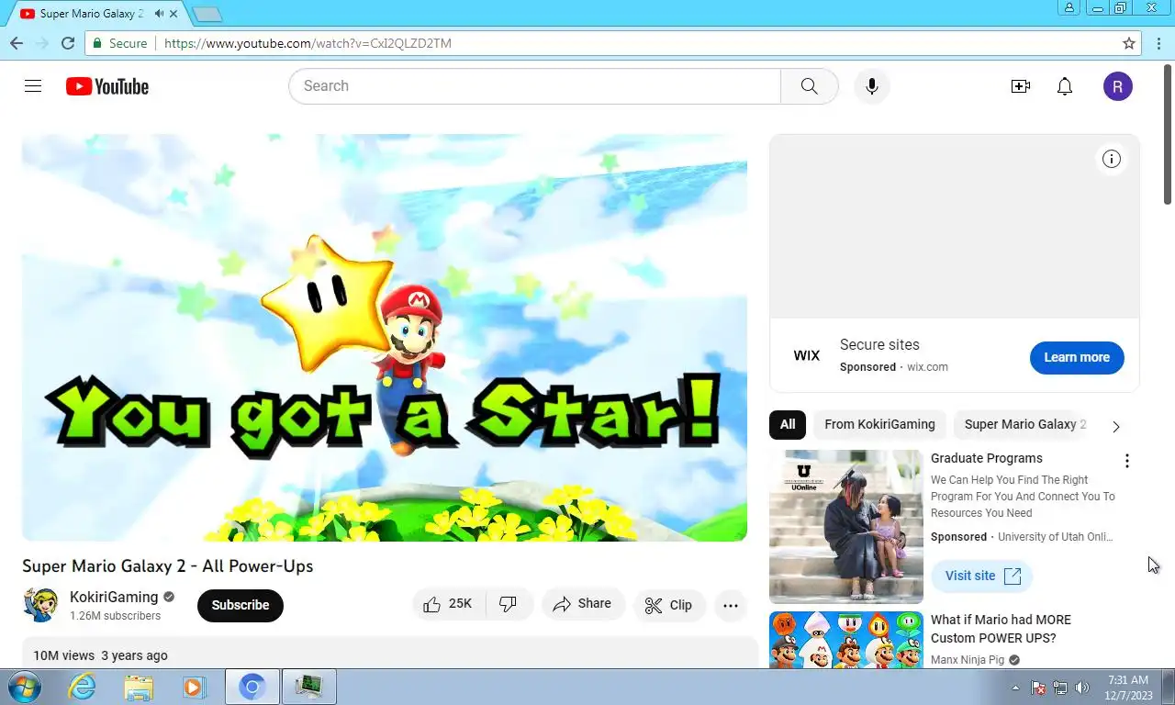Click the search magnifier button
1175x705 pixels.
(x=809, y=86)
